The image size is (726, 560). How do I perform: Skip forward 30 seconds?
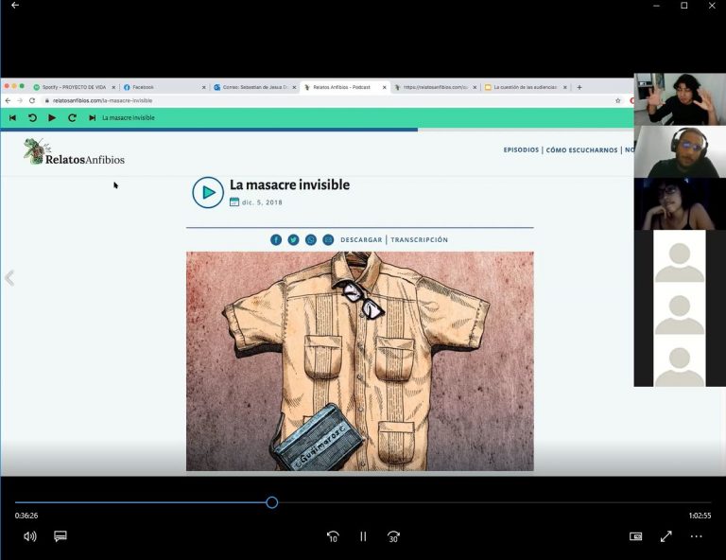(393, 536)
